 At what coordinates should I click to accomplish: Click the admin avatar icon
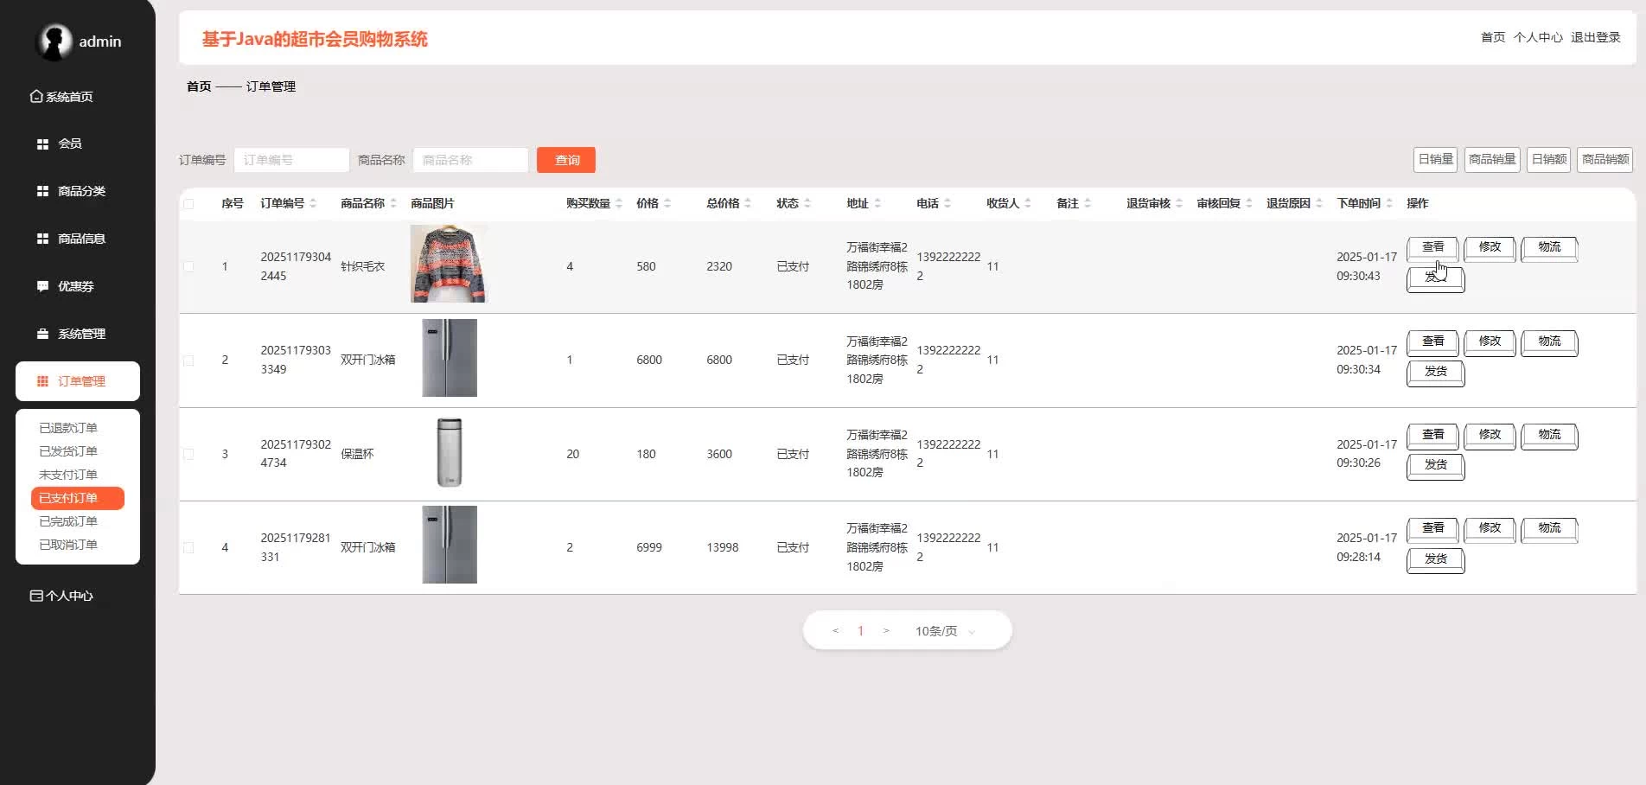(54, 41)
